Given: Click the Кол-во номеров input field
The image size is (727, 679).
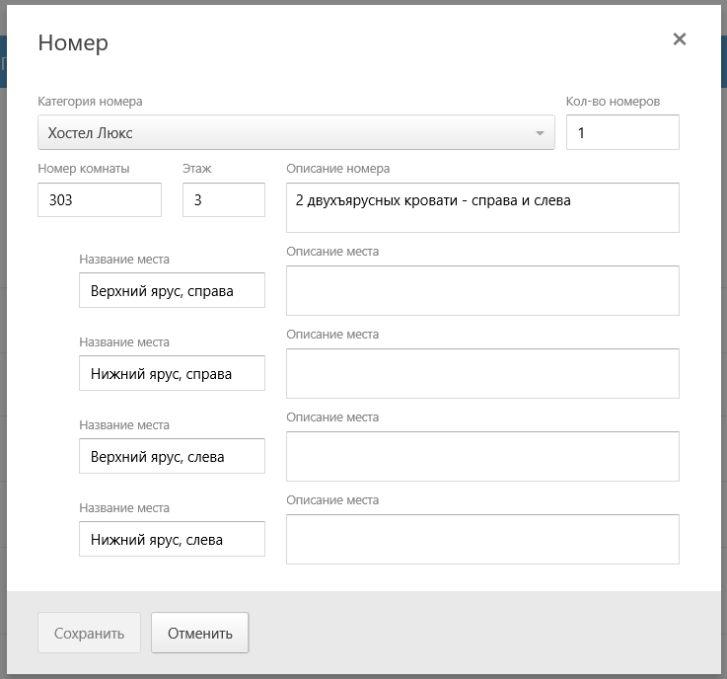Looking at the screenshot, I should 621,132.
